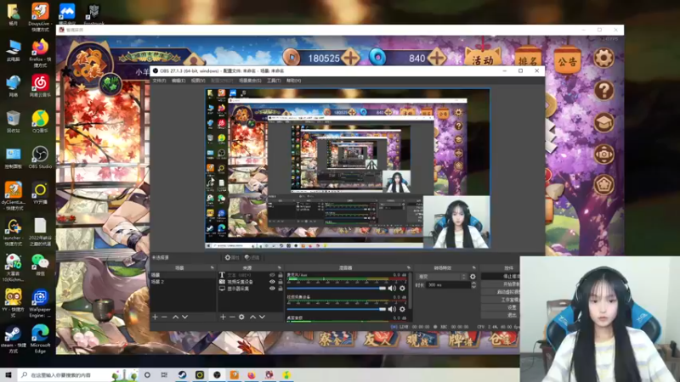Click the plus beside the 840 gem count
This screenshot has width=680, height=382.
click(x=437, y=58)
